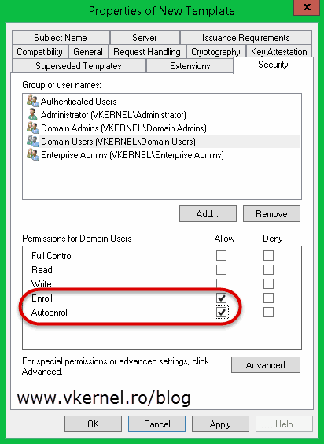This screenshot has width=324, height=444.
Task: Uncheck Allow checkbox for Enroll
Action: [221, 298]
